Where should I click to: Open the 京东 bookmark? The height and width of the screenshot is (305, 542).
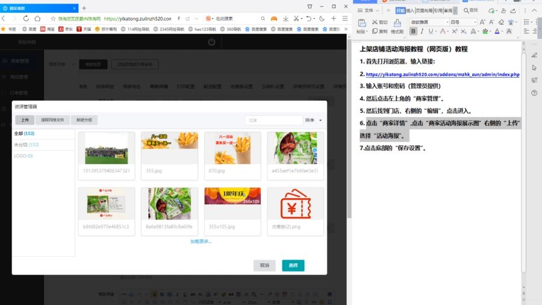pos(66,29)
